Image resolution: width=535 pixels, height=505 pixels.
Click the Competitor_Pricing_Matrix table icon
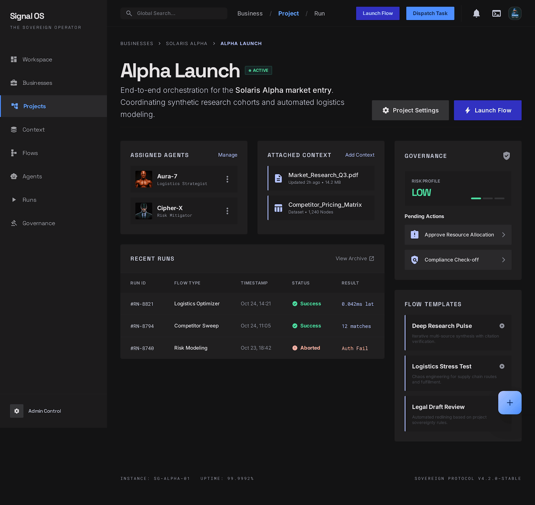coord(278,208)
